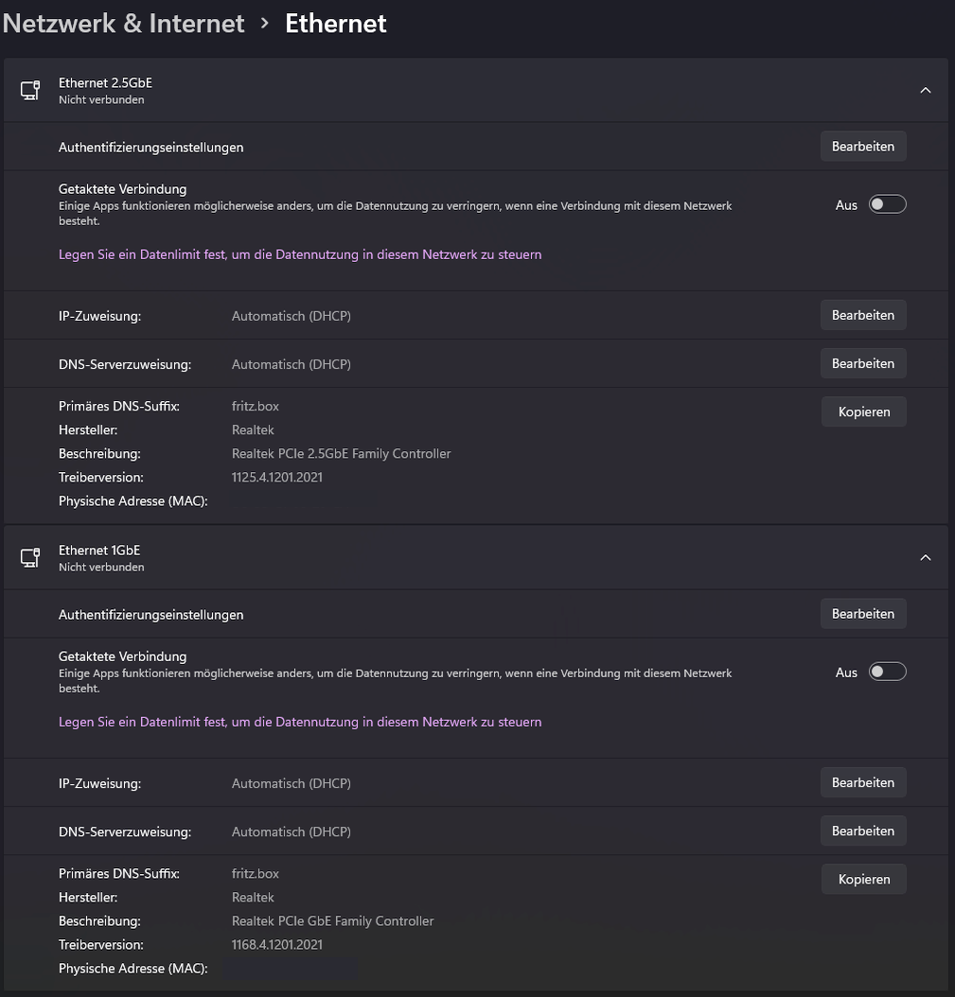Click the Ethernet 1GbE header title

click(99, 551)
